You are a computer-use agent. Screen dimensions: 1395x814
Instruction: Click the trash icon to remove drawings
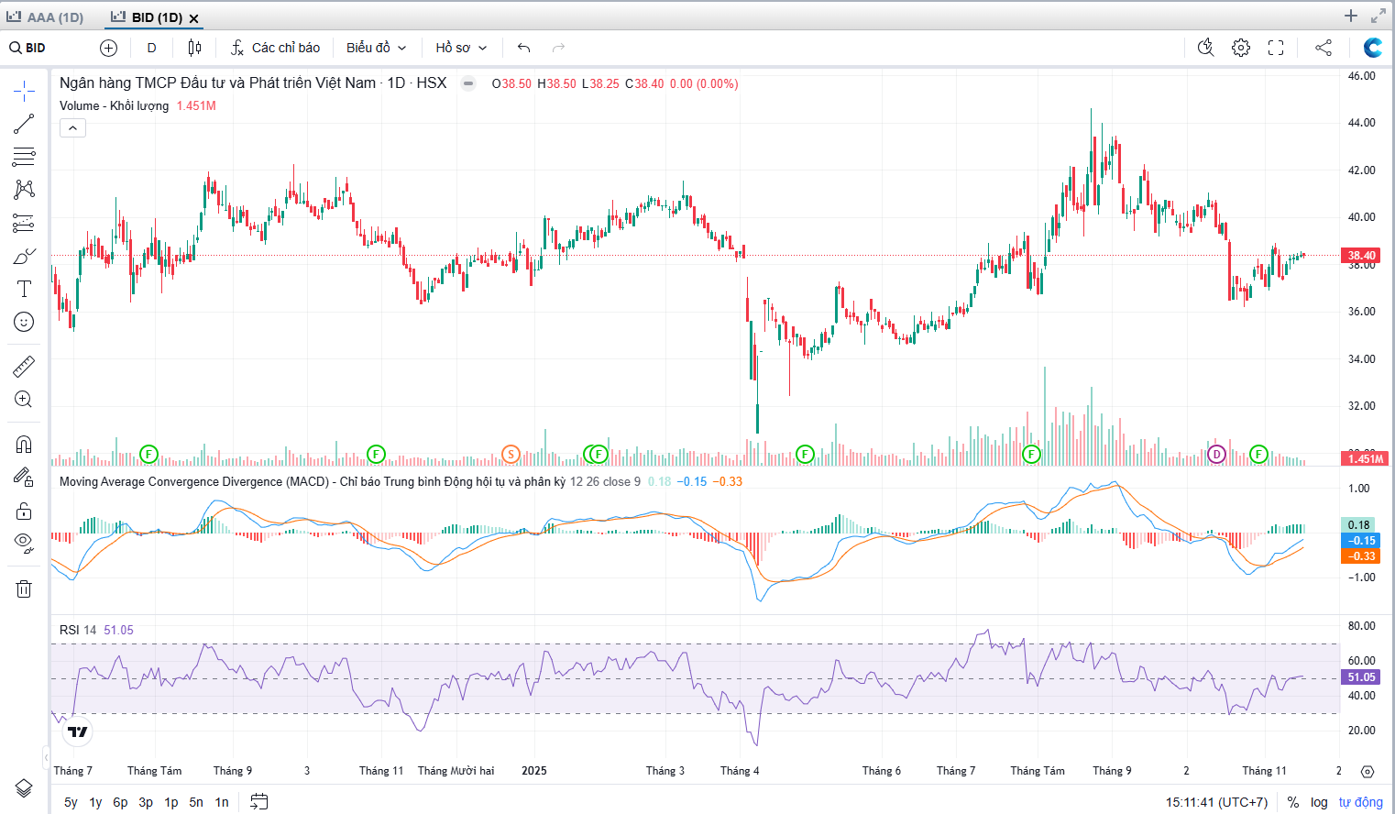point(24,588)
